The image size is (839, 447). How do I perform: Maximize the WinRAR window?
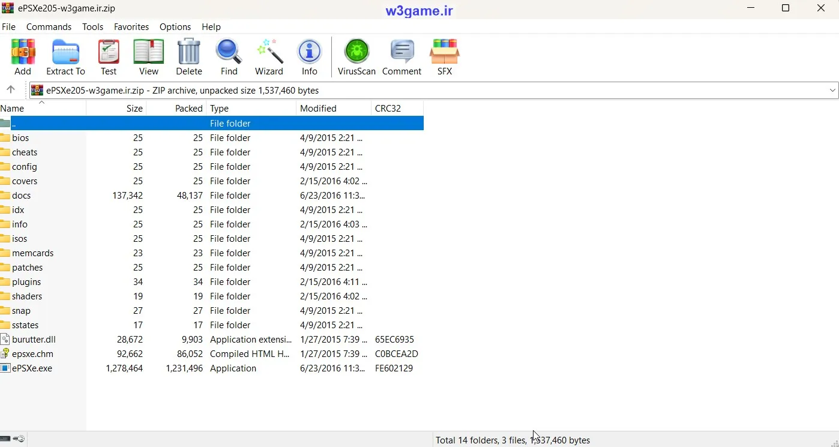786,8
